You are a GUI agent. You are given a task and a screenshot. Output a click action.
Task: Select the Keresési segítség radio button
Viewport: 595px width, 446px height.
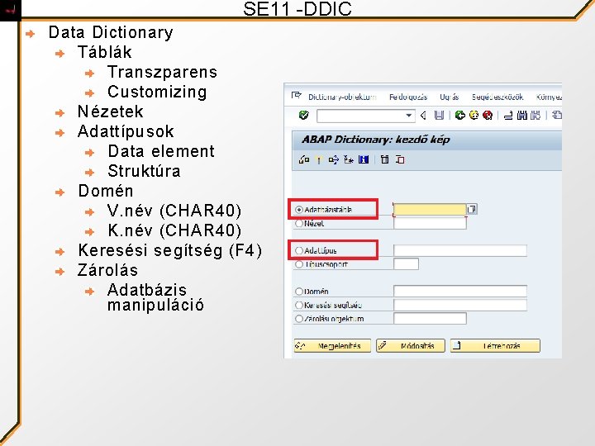coord(299,305)
